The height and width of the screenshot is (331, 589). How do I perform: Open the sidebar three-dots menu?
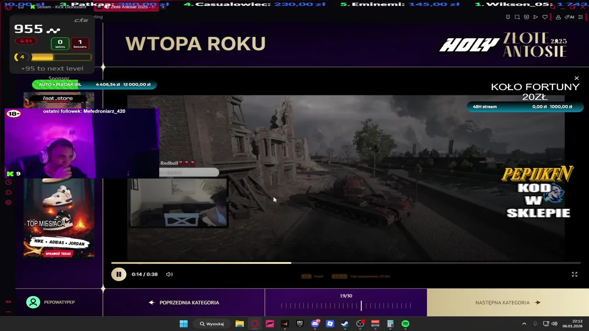pos(8,311)
